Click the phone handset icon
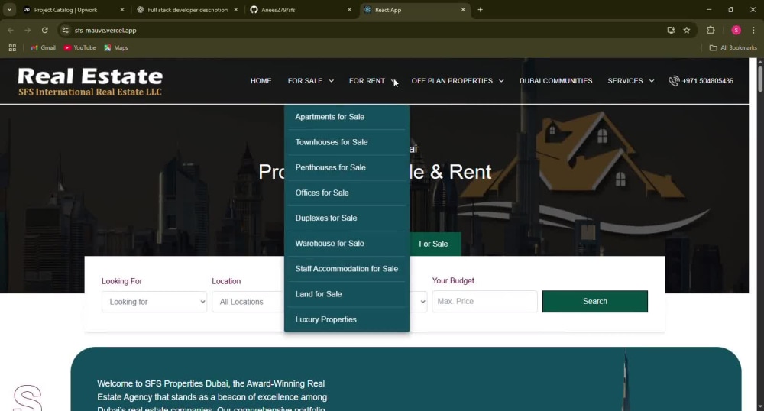 [674, 81]
